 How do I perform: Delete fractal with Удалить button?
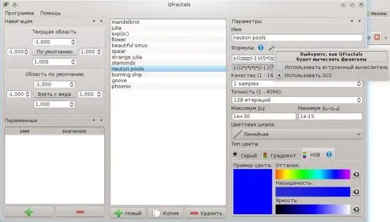click(206, 213)
